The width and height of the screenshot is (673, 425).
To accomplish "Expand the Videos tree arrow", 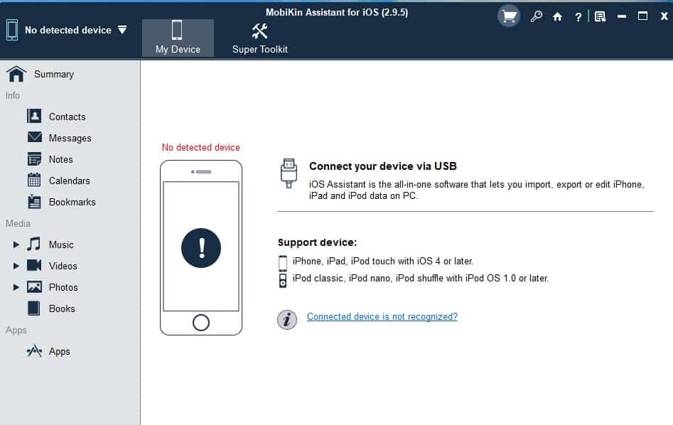I will click(x=16, y=266).
